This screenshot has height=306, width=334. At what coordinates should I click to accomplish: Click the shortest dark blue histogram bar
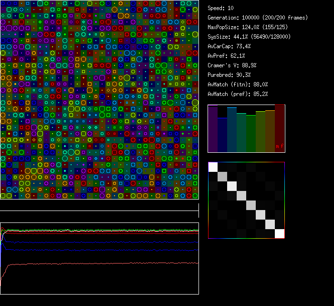click(x=222, y=135)
